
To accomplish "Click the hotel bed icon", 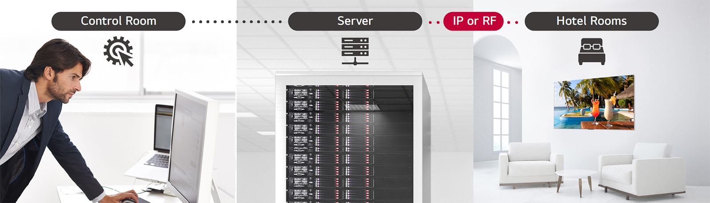I will point(592,52).
